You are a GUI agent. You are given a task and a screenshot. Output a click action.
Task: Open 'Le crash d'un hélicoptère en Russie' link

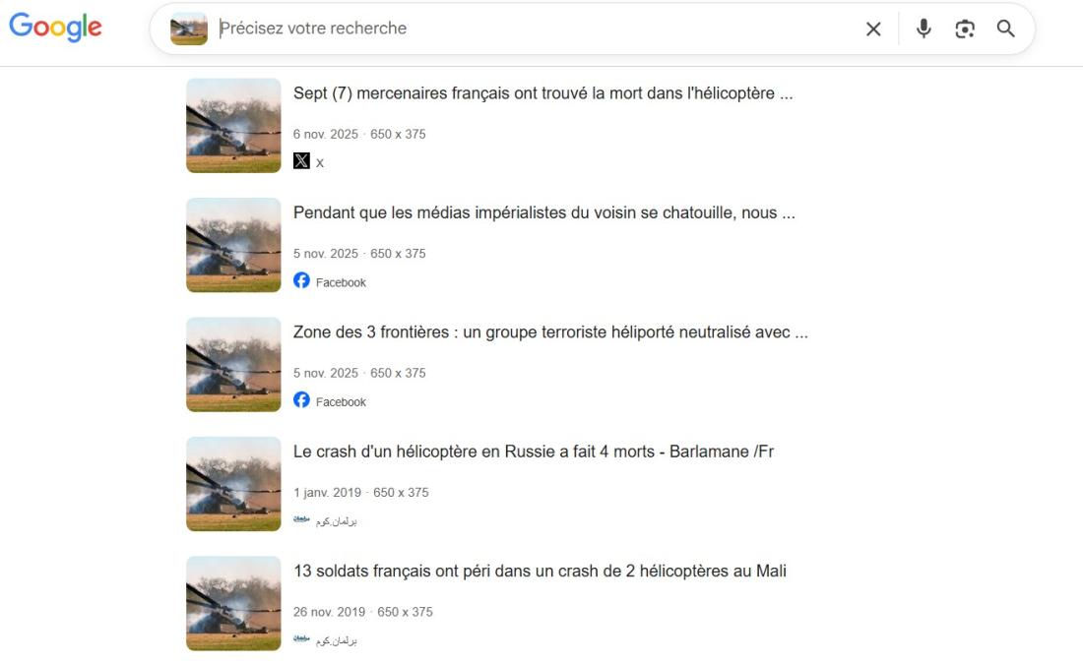click(x=534, y=452)
